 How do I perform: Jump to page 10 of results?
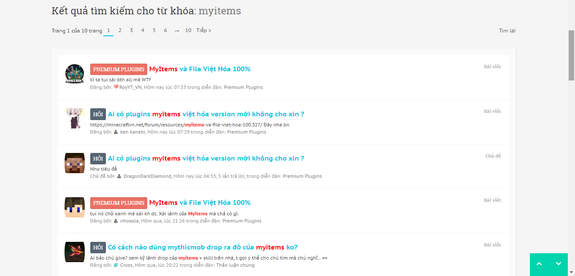tap(188, 30)
